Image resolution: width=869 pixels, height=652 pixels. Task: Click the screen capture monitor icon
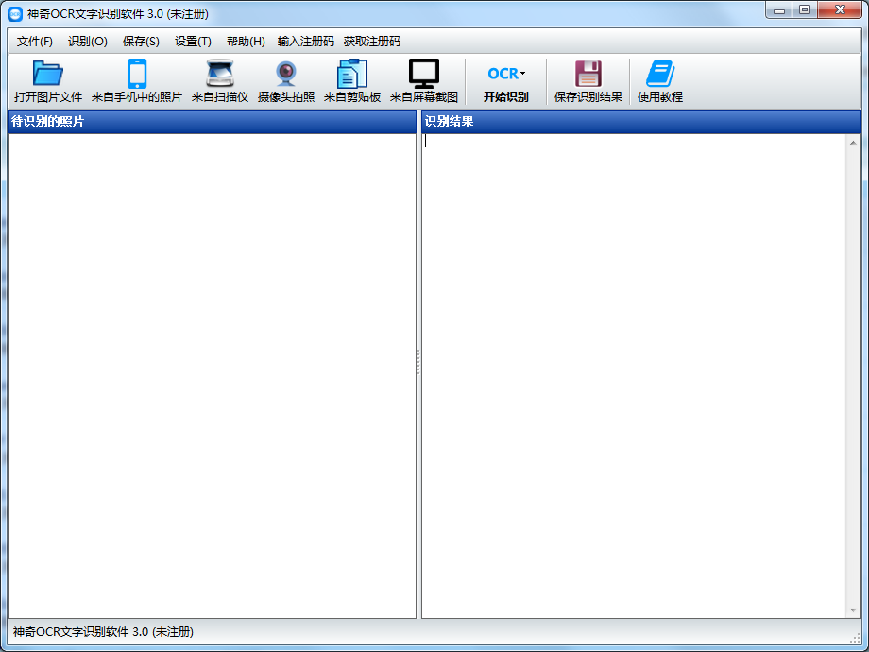point(423,74)
